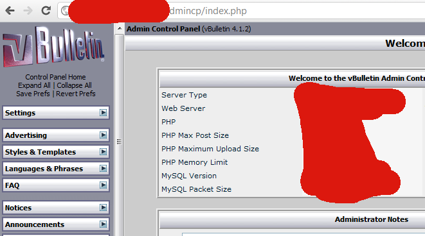This screenshot has width=425, height=236.
Task: Click Expand All link
Action: [x=34, y=85]
